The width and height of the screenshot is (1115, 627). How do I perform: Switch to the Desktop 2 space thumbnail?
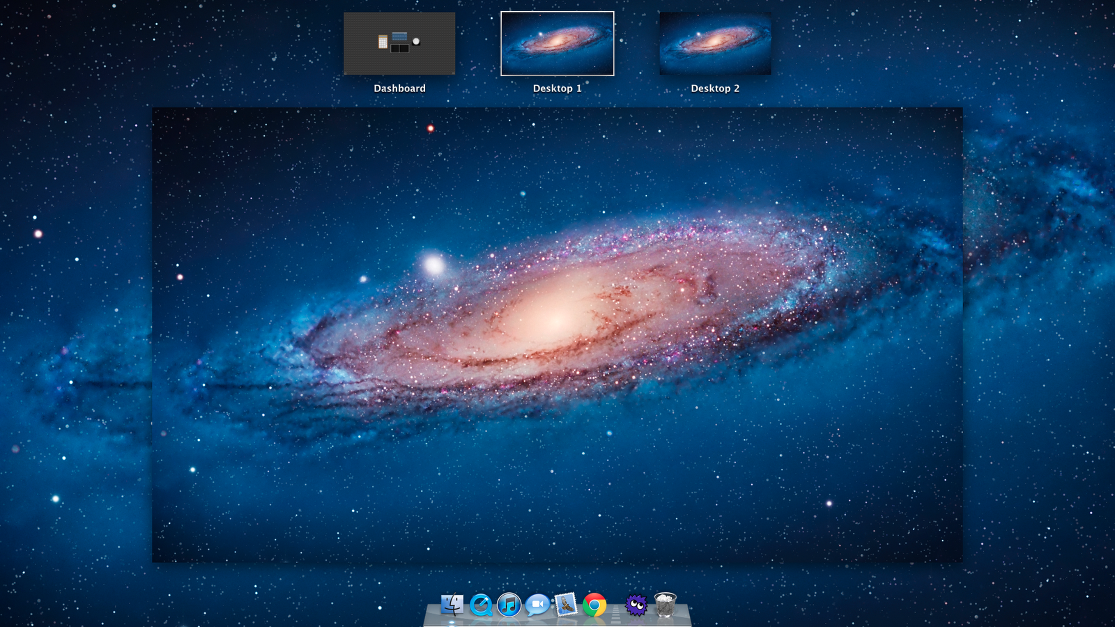(715, 43)
